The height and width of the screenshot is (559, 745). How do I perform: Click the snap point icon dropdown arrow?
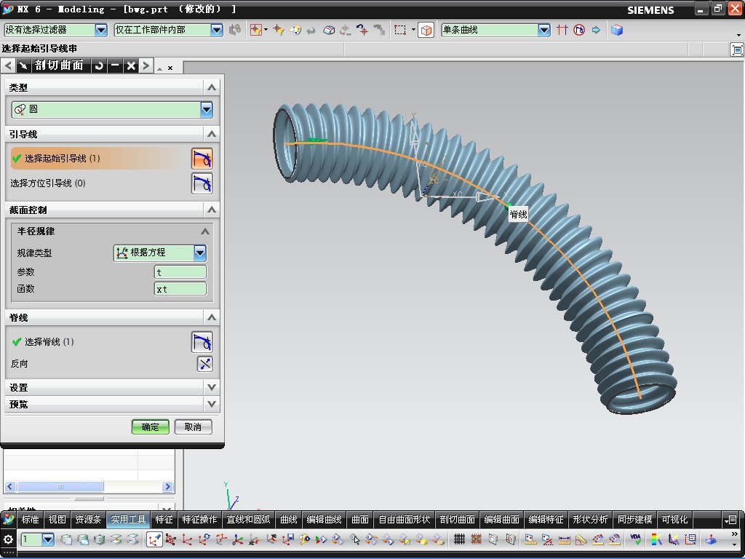click(266, 29)
